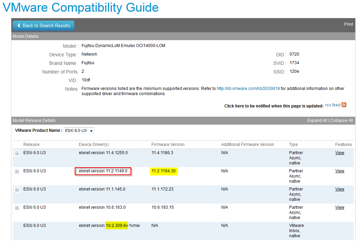Expand the elxnet 10.6.163.0 row
The height and width of the screenshot is (241, 357).
pyautogui.click(x=17, y=208)
